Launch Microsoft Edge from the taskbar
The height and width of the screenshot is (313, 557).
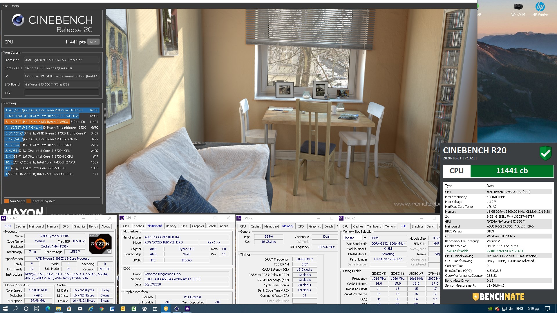pyautogui.click(x=48, y=309)
